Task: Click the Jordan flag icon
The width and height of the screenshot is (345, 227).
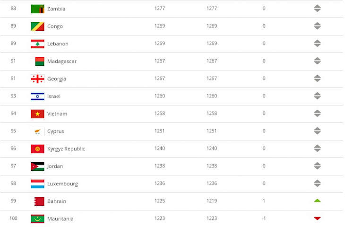Action: [37, 166]
